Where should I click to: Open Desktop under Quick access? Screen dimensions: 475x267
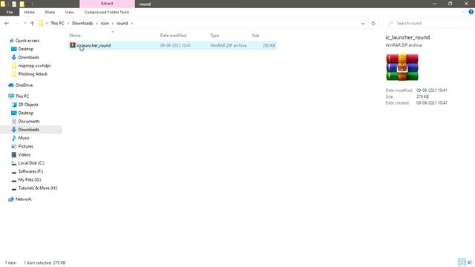26,49
